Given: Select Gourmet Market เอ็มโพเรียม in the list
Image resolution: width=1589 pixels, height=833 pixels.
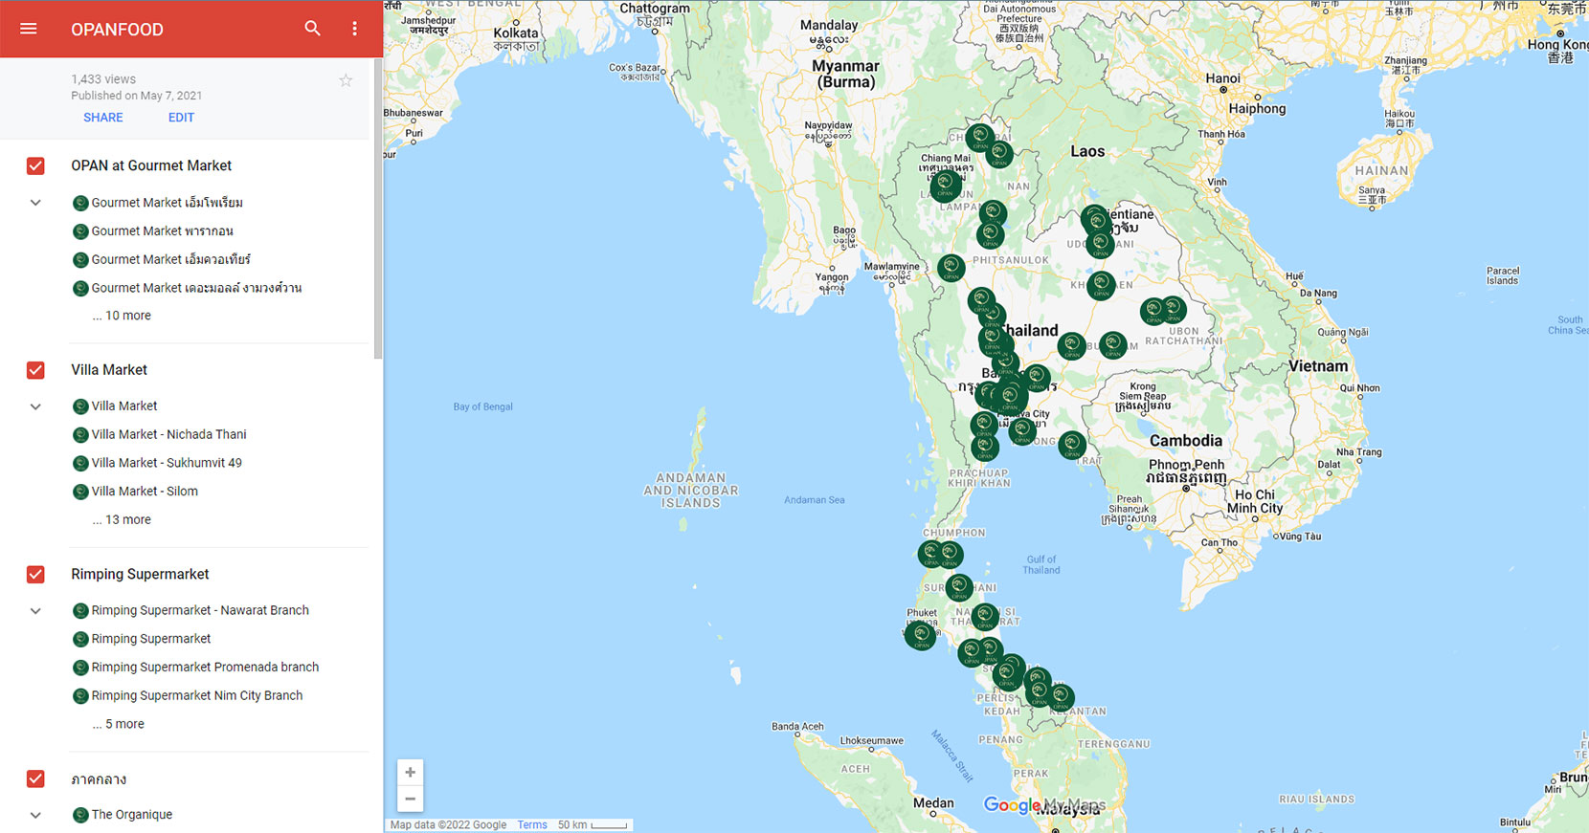Looking at the screenshot, I should [168, 203].
